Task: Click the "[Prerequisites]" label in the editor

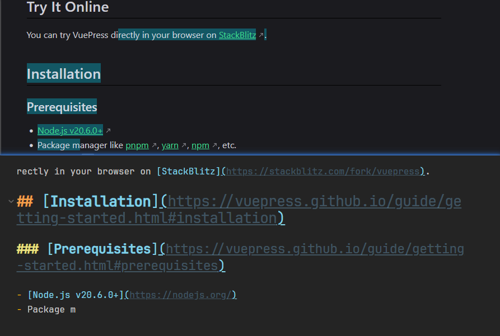Action: (x=102, y=249)
